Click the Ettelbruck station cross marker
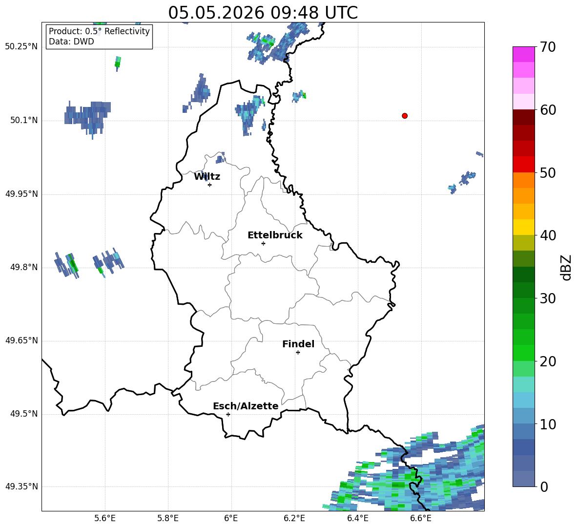 click(263, 243)
